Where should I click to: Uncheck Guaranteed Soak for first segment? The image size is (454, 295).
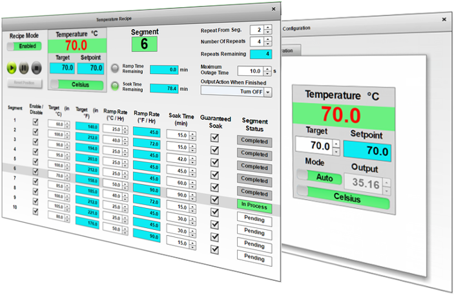click(x=214, y=135)
